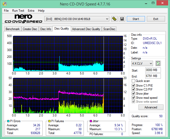Open the Run Test menu
The width and height of the screenshot is (170, 139).
[18, 11]
